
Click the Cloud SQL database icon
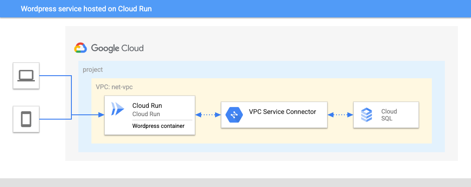tap(367, 115)
